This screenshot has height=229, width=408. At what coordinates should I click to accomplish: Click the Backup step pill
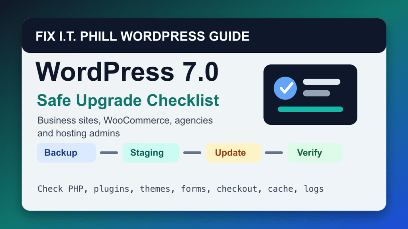[67, 153]
